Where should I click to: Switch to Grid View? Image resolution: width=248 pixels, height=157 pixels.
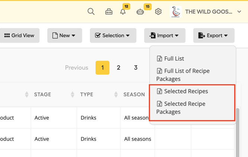19,36
